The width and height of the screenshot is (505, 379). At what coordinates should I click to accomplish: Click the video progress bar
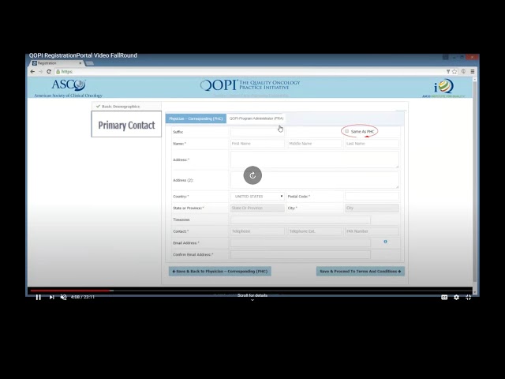252,291
